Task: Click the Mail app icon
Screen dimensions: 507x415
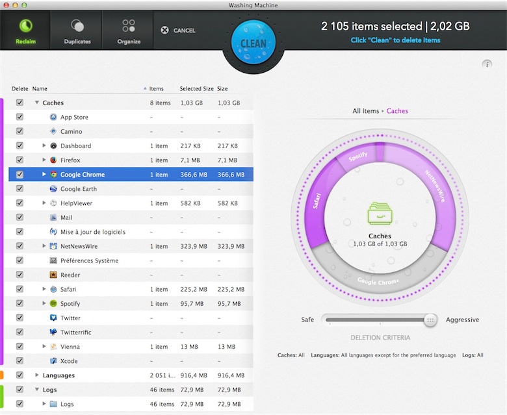Action: [53, 218]
